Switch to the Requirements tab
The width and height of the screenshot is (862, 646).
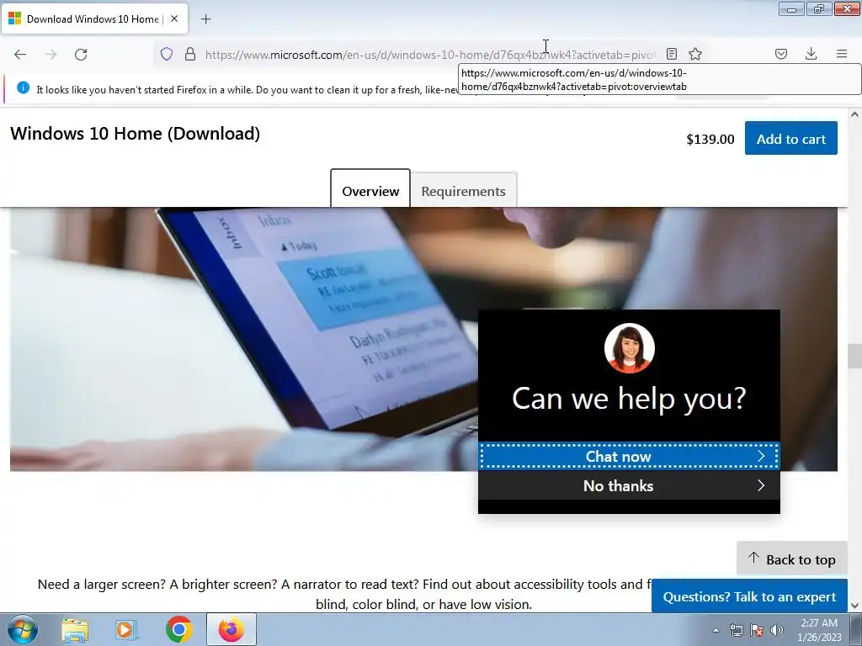(464, 191)
